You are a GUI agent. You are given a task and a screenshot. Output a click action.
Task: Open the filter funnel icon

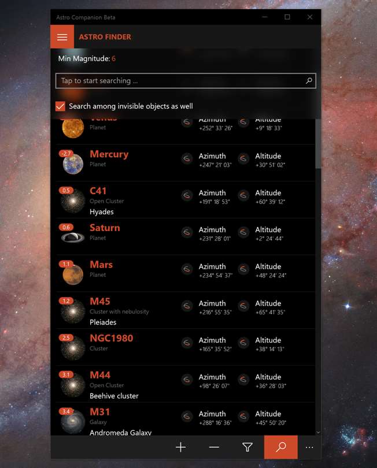click(247, 447)
